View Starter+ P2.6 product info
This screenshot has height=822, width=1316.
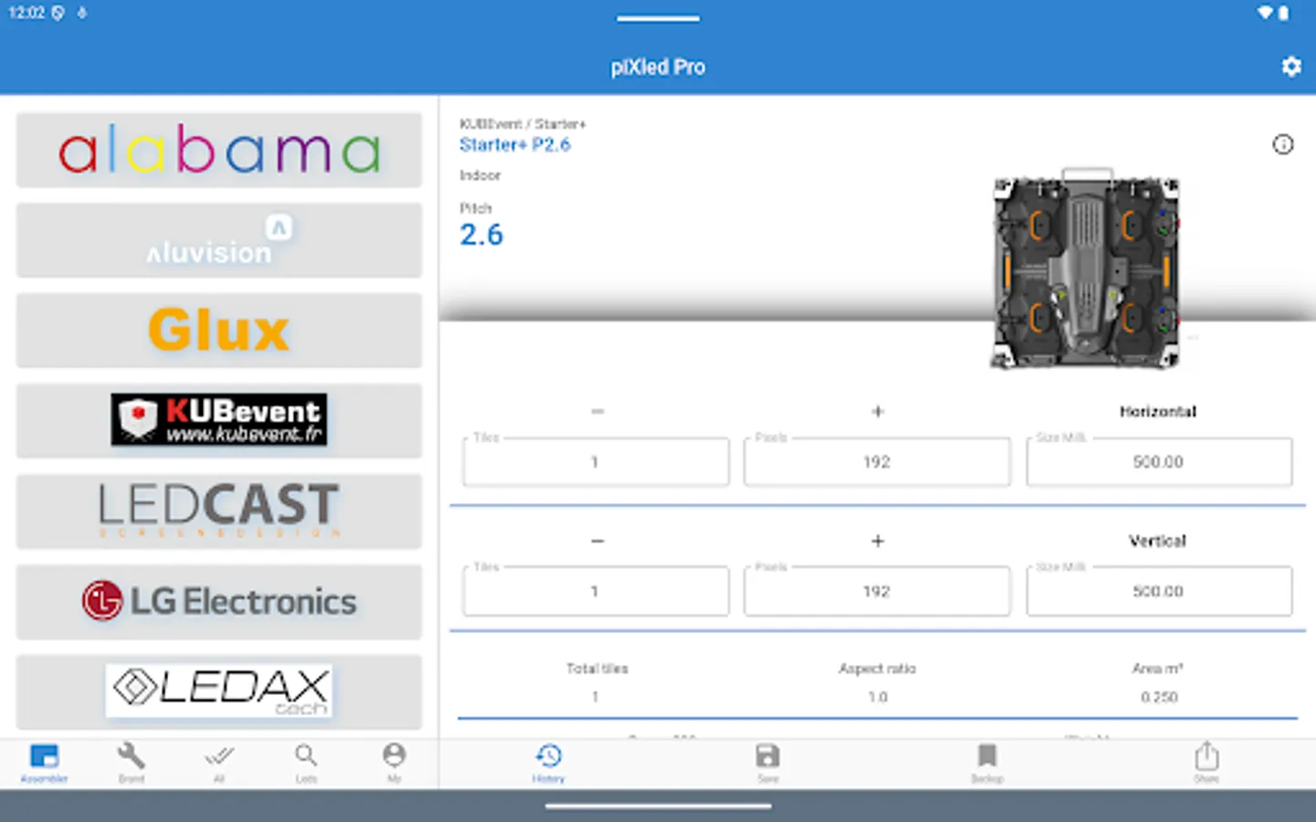coord(1283,144)
